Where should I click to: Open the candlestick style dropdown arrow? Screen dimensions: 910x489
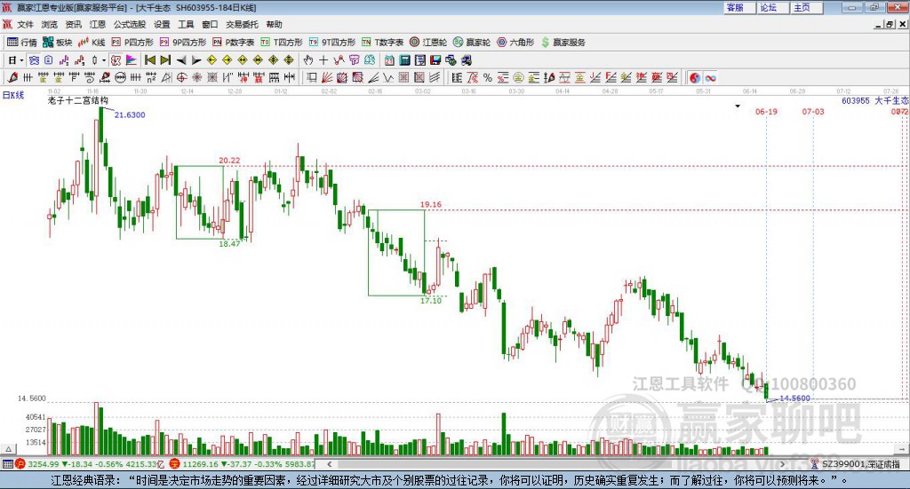point(104,60)
